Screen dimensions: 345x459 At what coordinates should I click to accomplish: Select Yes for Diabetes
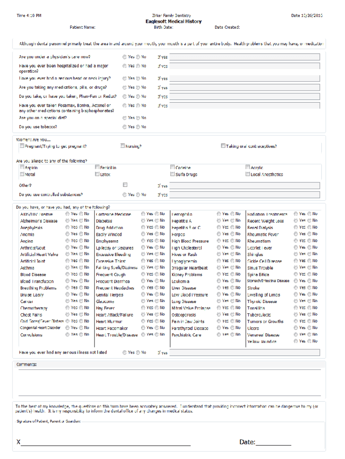click(143, 221)
